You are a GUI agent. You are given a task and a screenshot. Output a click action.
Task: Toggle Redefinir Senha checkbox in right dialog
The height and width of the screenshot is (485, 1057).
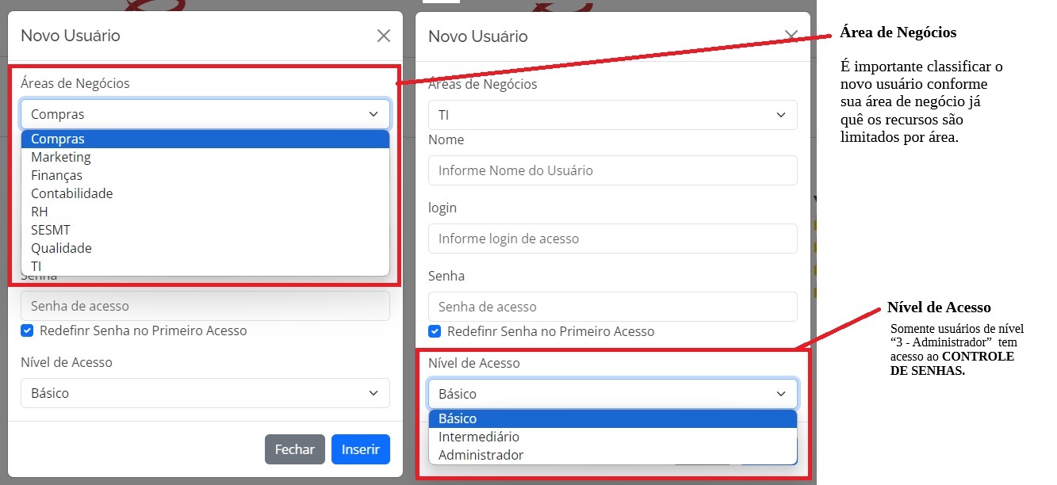click(435, 331)
